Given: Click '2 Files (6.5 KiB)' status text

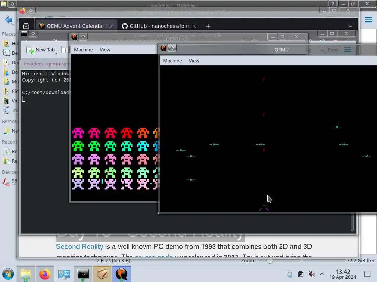Looking at the screenshot, I should pyautogui.click(x=113, y=260).
